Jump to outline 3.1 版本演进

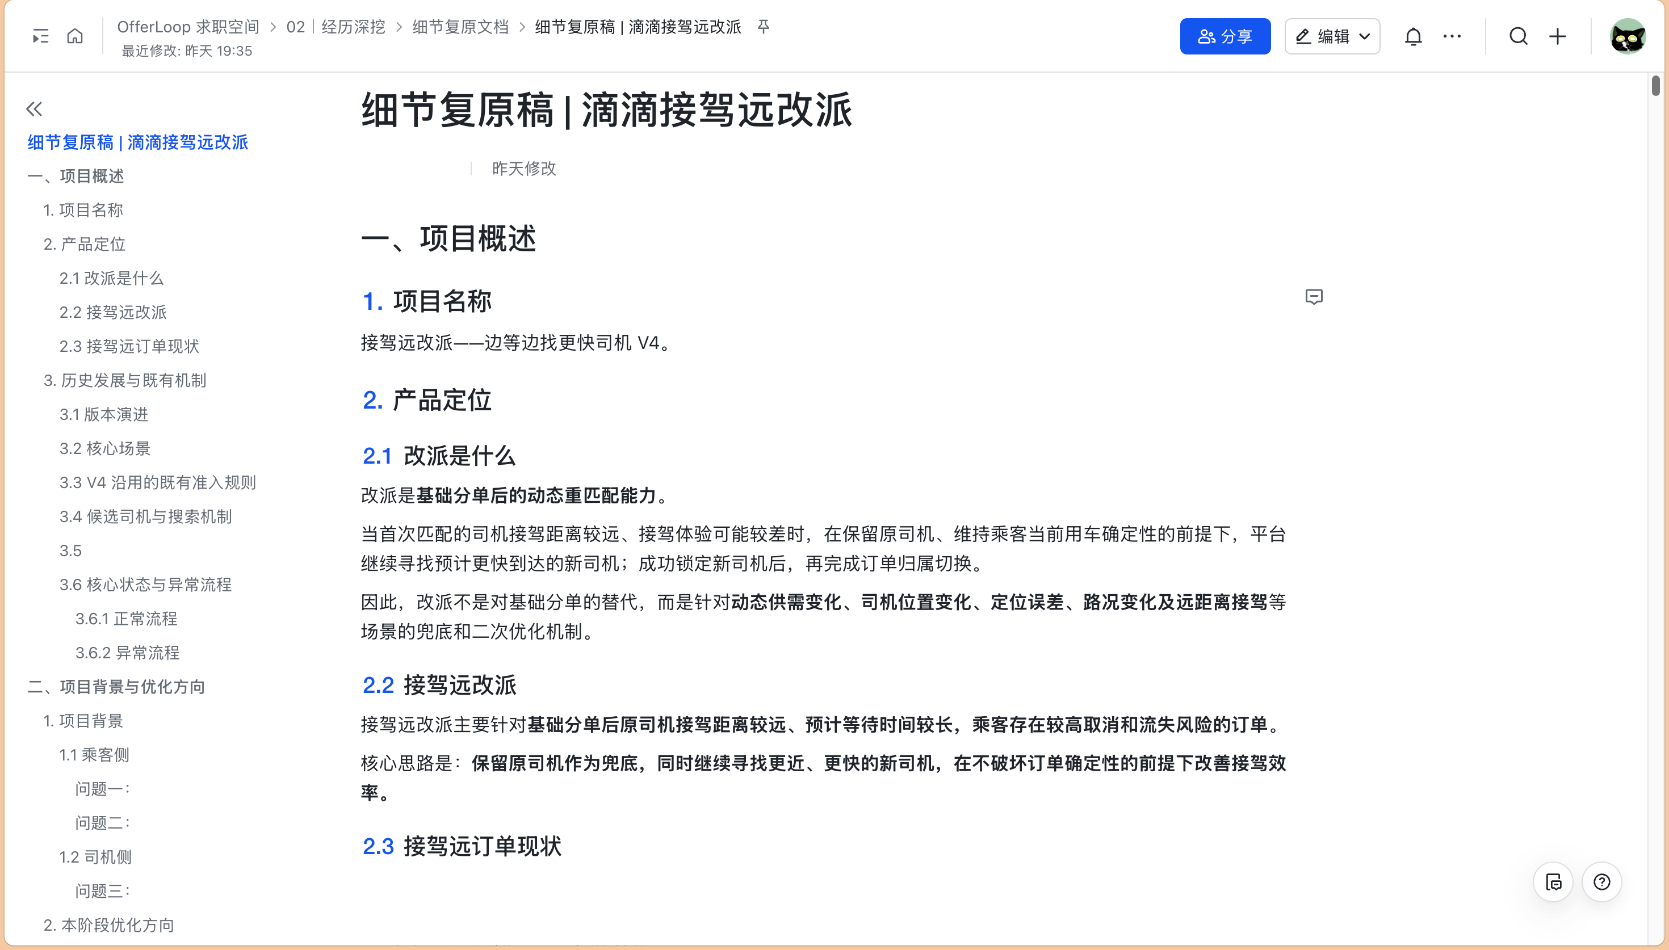(x=104, y=414)
